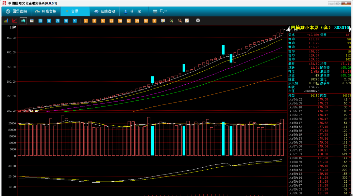The height and width of the screenshot is (196, 353).
Task: Click the 買③ price 469.03
Action: coord(314,59)
